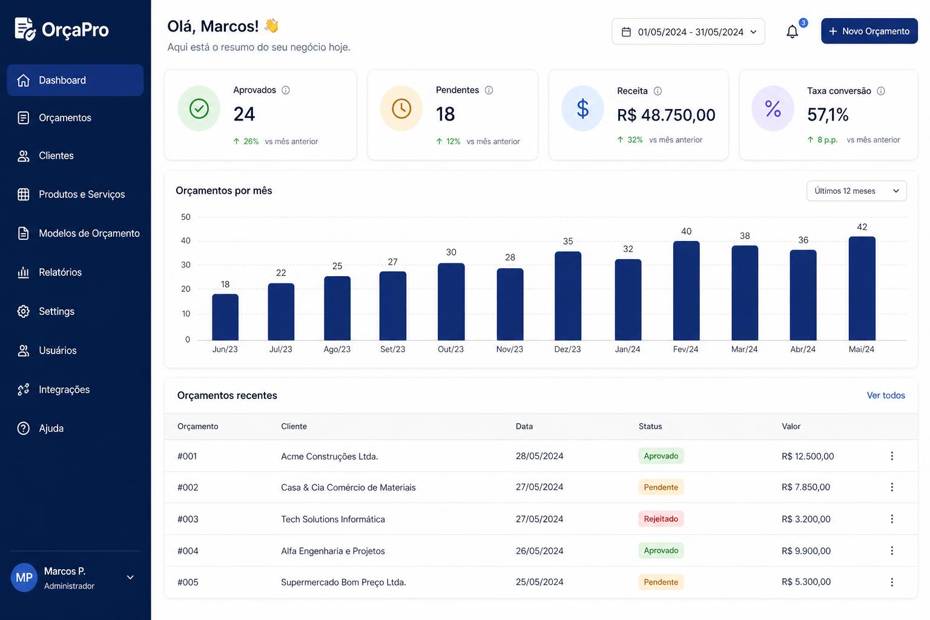Viewport: 930px width, 620px height.
Task: Open row actions menu for #001
Action: 892,456
